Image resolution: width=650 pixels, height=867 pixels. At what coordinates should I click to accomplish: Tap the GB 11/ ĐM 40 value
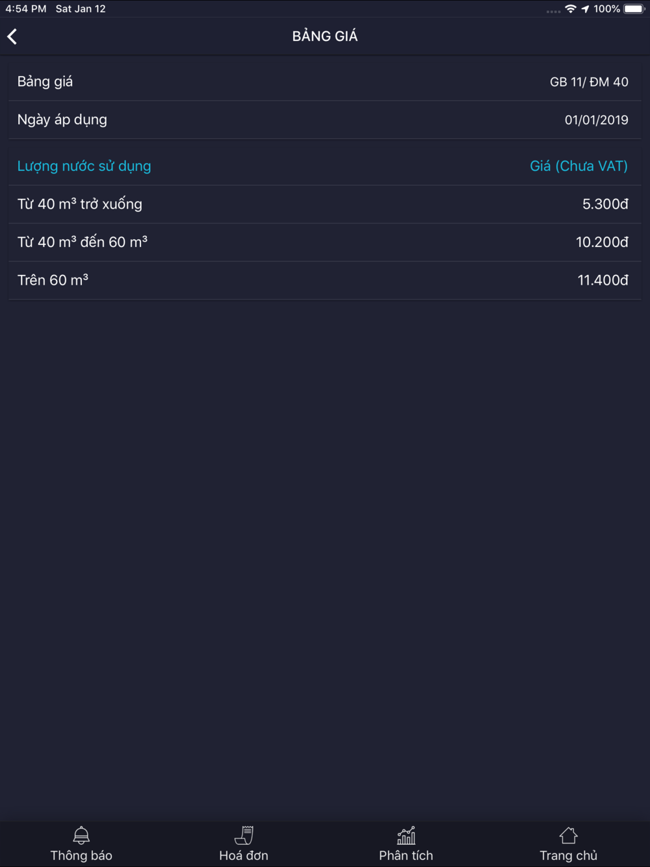click(589, 82)
